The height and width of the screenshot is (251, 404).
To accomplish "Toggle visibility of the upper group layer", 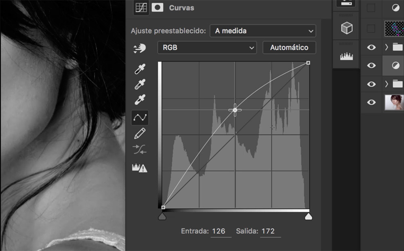I will pos(371,47).
